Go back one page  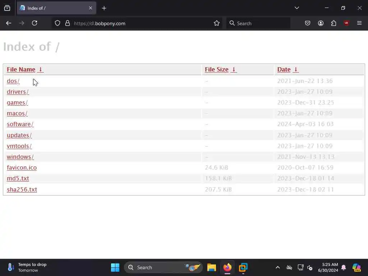pyautogui.click(x=9, y=23)
